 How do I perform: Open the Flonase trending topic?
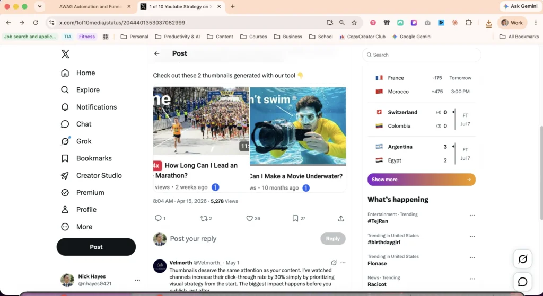pos(377,264)
